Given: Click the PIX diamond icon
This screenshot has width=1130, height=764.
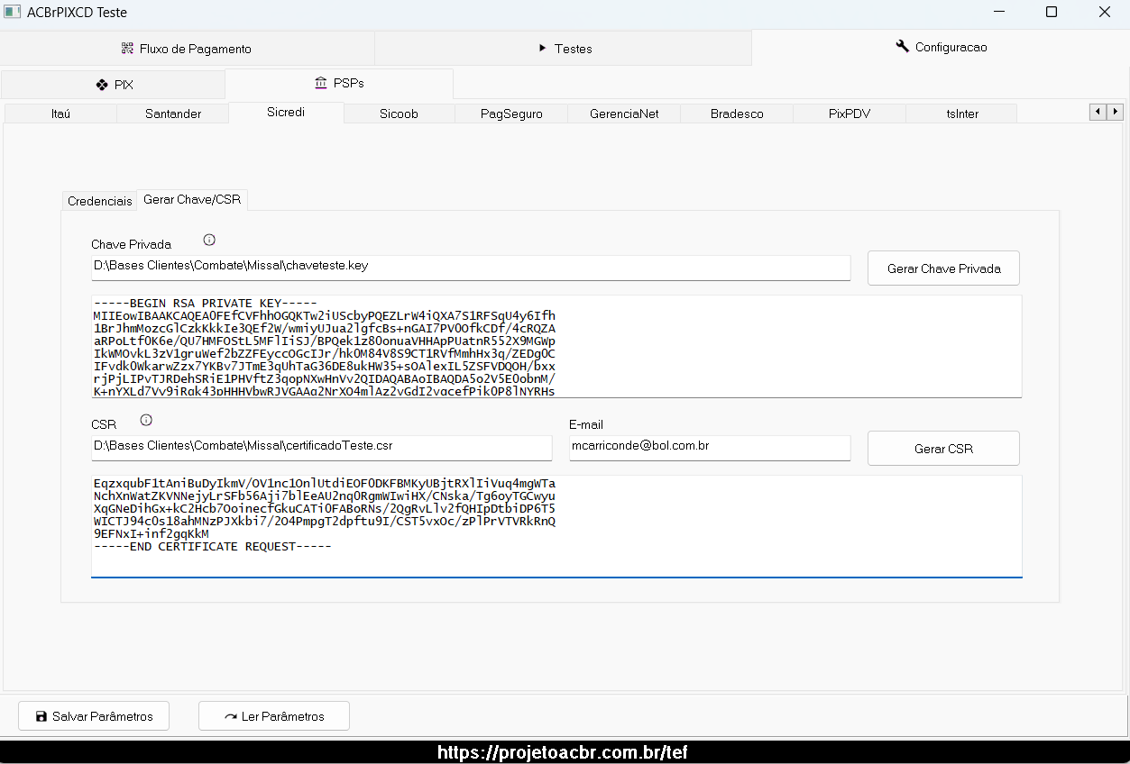Looking at the screenshot, I should point(102,85).
